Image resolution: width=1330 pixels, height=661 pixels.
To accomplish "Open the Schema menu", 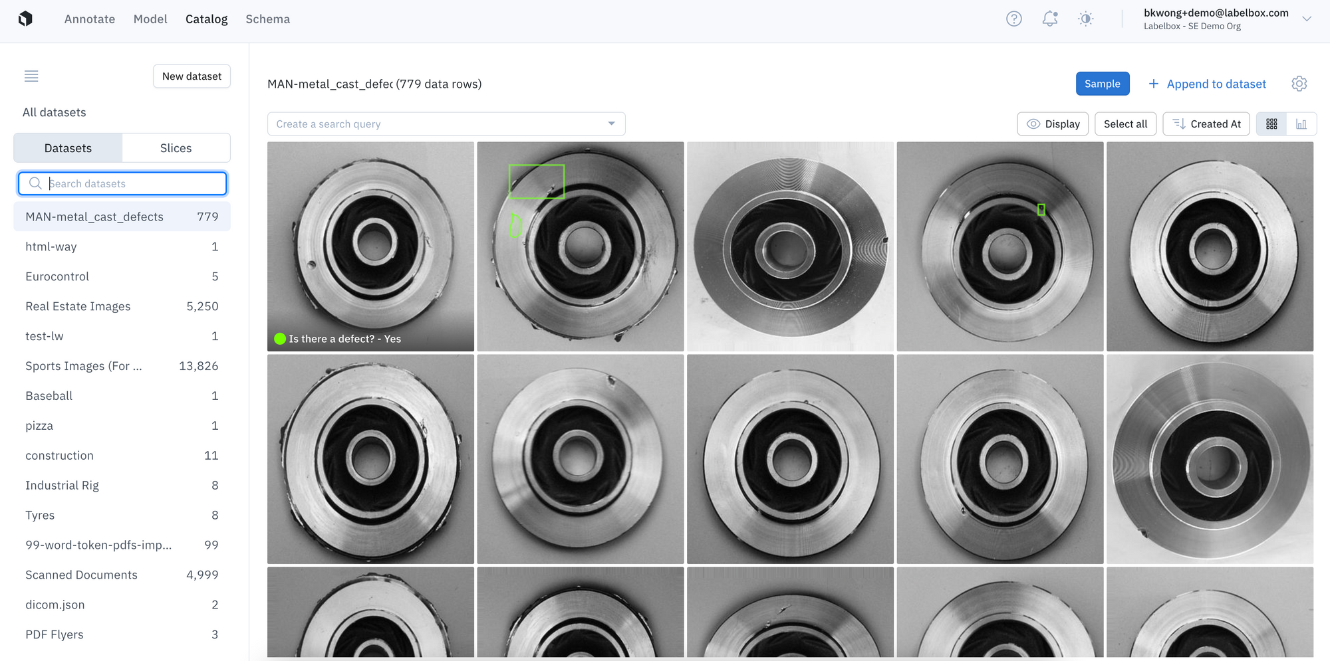I will [268, 19].
